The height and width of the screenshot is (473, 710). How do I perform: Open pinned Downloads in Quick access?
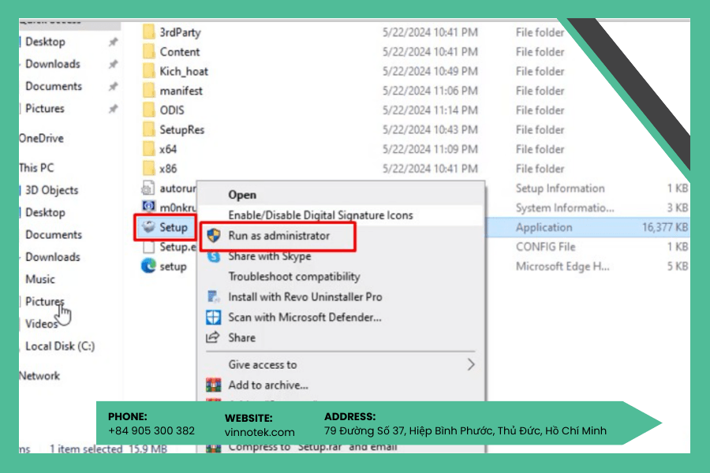53,64
